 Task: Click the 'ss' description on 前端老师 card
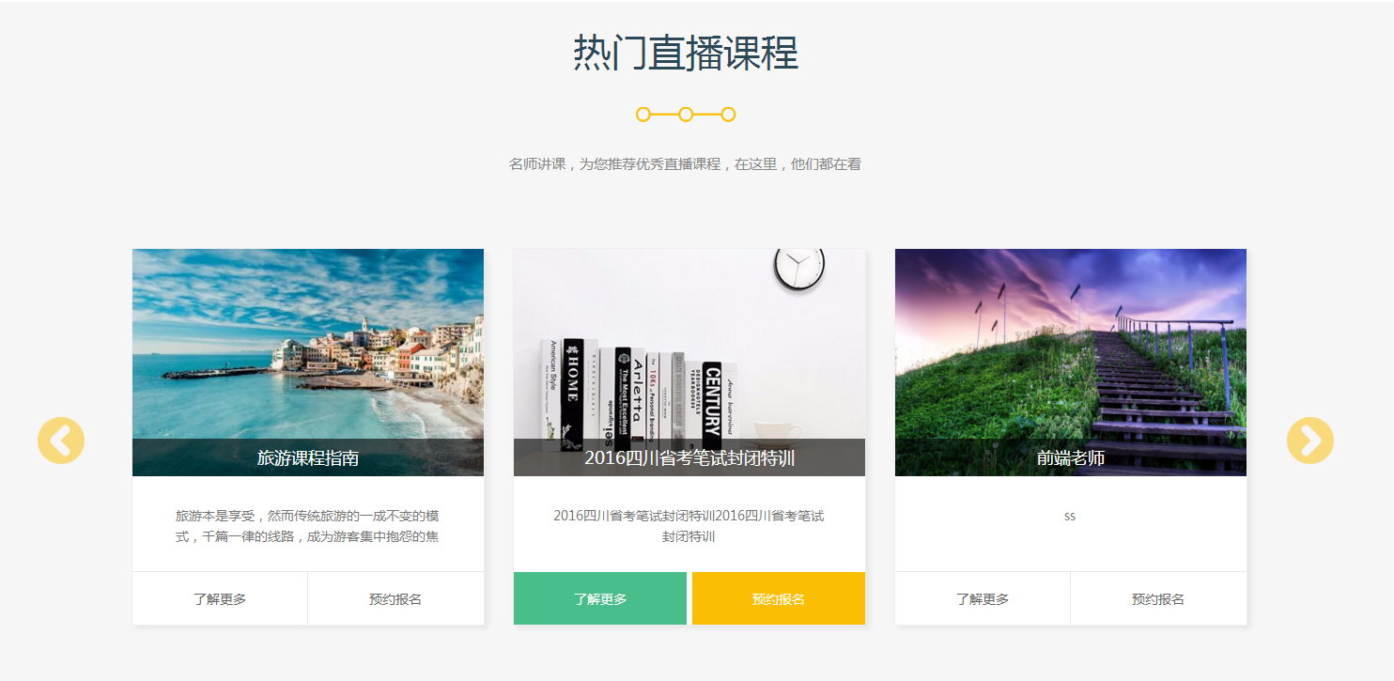coord(1070,517)
